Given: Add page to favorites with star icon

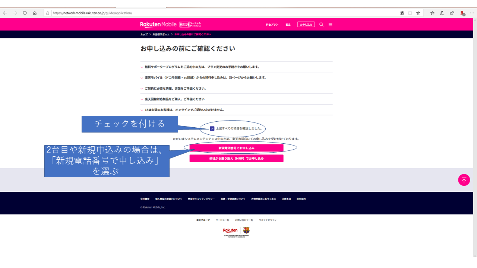Looking at the screenshot, I should [418, 13].
